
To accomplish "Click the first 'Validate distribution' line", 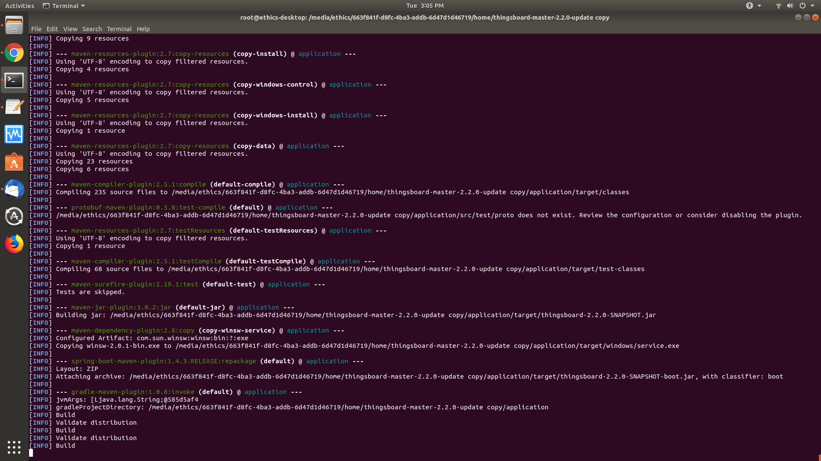I will pos(83,423).
